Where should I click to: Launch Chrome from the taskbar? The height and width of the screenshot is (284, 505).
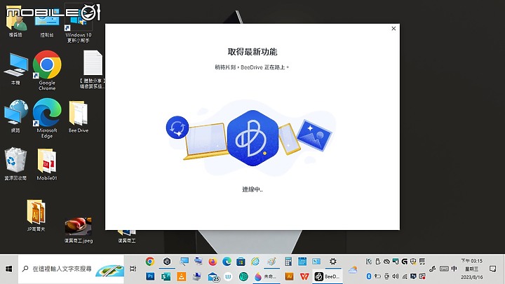(x=150, y=262)
